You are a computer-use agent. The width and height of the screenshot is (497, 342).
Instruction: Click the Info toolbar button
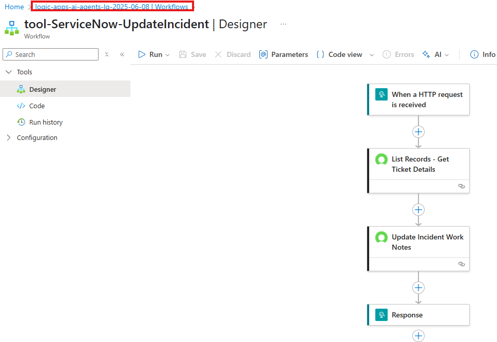[483, 54]
